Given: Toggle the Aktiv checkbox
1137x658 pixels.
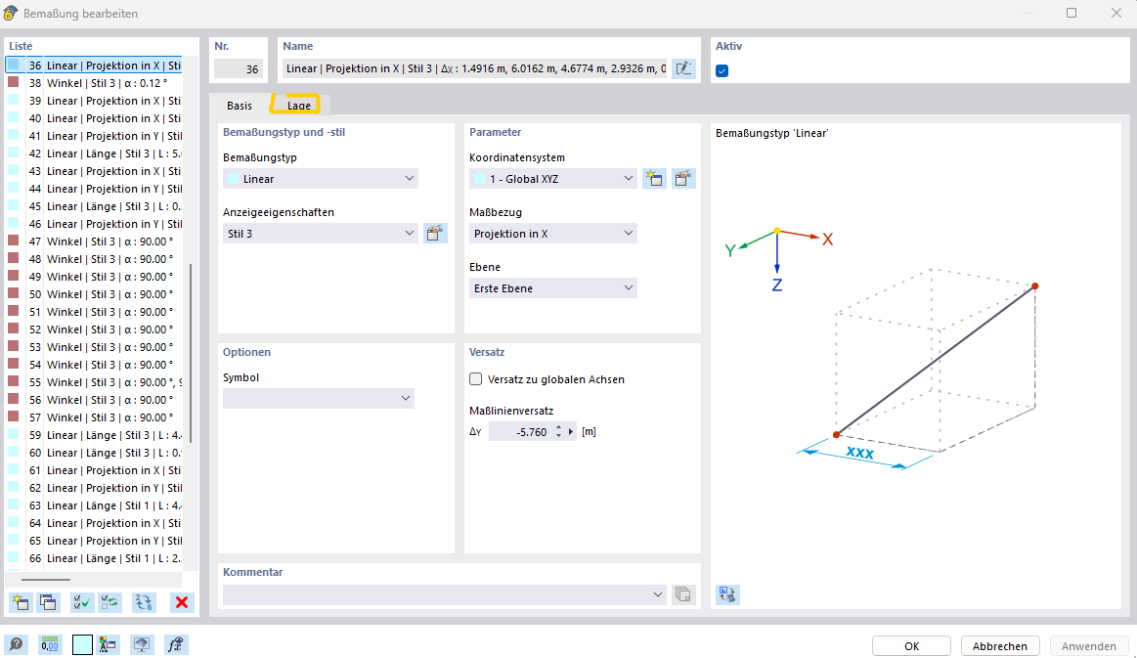Looking at the screenshot, I should click(x=722, y=70).
